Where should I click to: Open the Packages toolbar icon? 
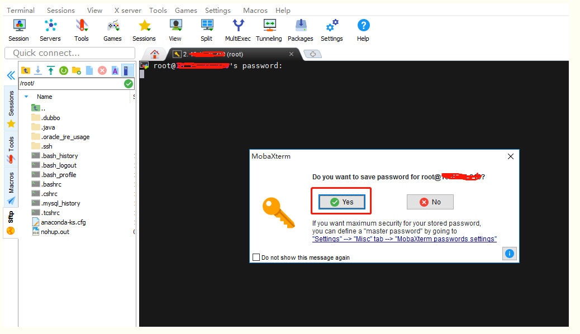(x=301, y=30)
